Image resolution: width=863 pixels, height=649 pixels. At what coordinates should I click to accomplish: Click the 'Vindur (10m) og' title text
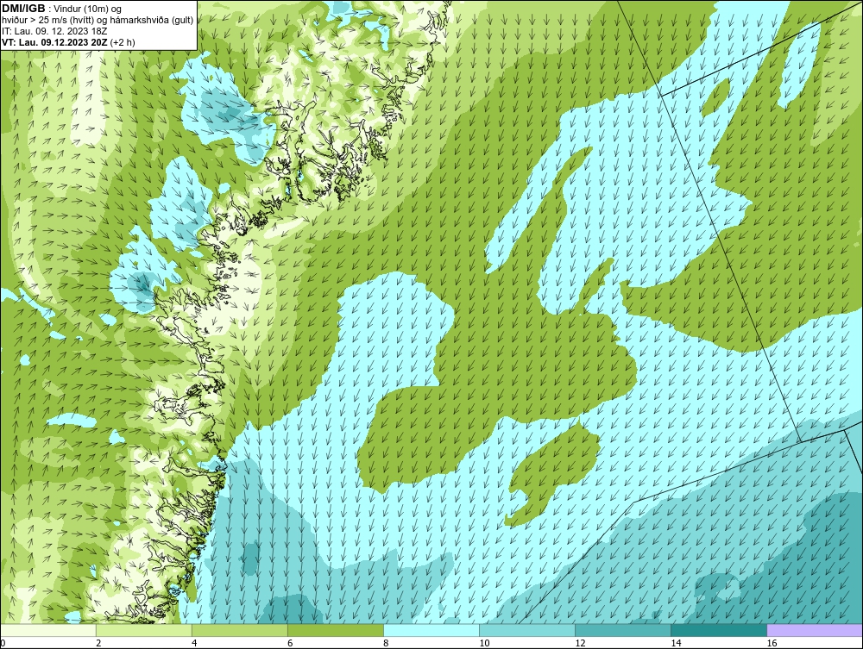pos(88,9)
